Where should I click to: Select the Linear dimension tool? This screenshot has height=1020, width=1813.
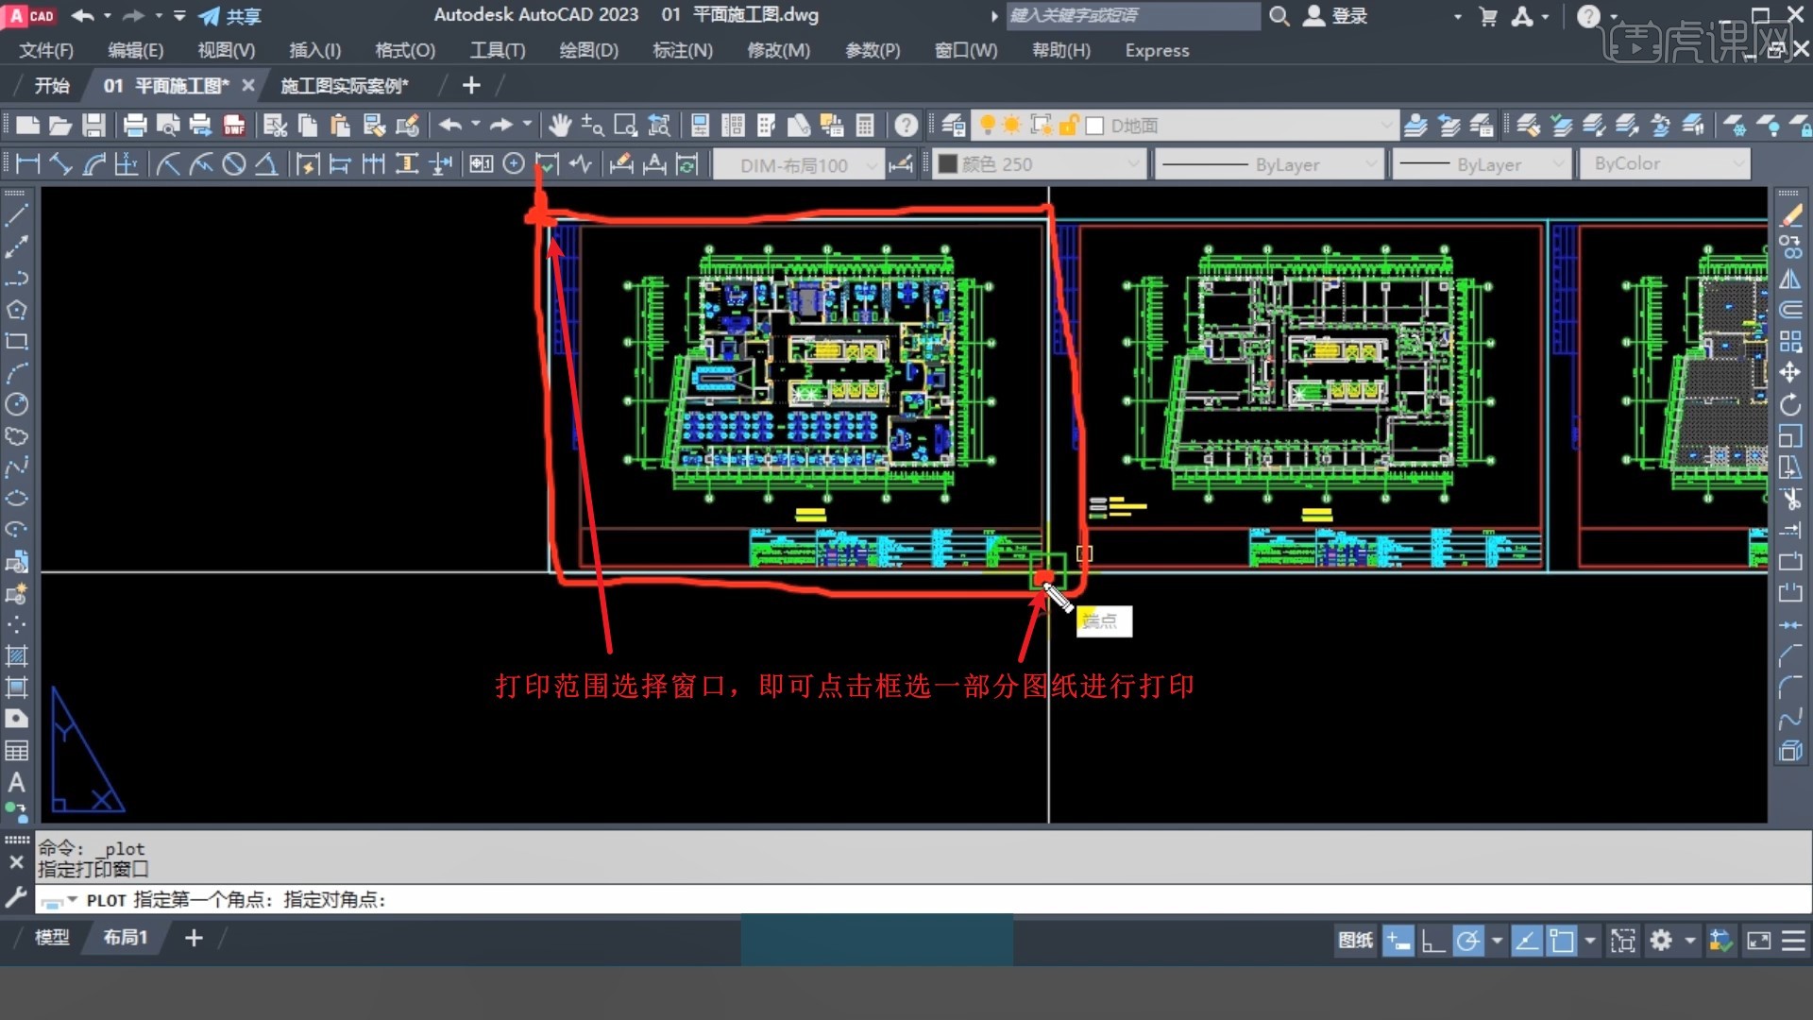(28, 164)
